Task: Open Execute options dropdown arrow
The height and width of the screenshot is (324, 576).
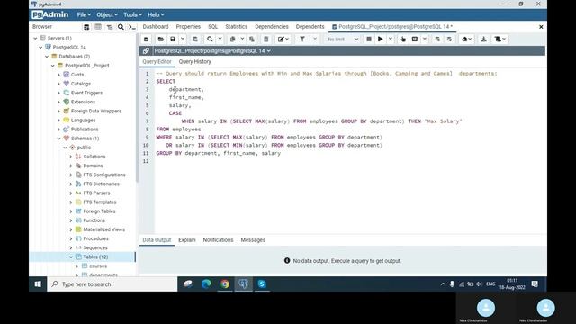Action: [391, 39]
